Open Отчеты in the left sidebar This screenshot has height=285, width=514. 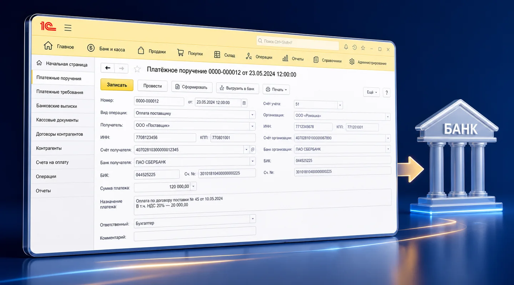pyautogui.click(x=62, y=191)
